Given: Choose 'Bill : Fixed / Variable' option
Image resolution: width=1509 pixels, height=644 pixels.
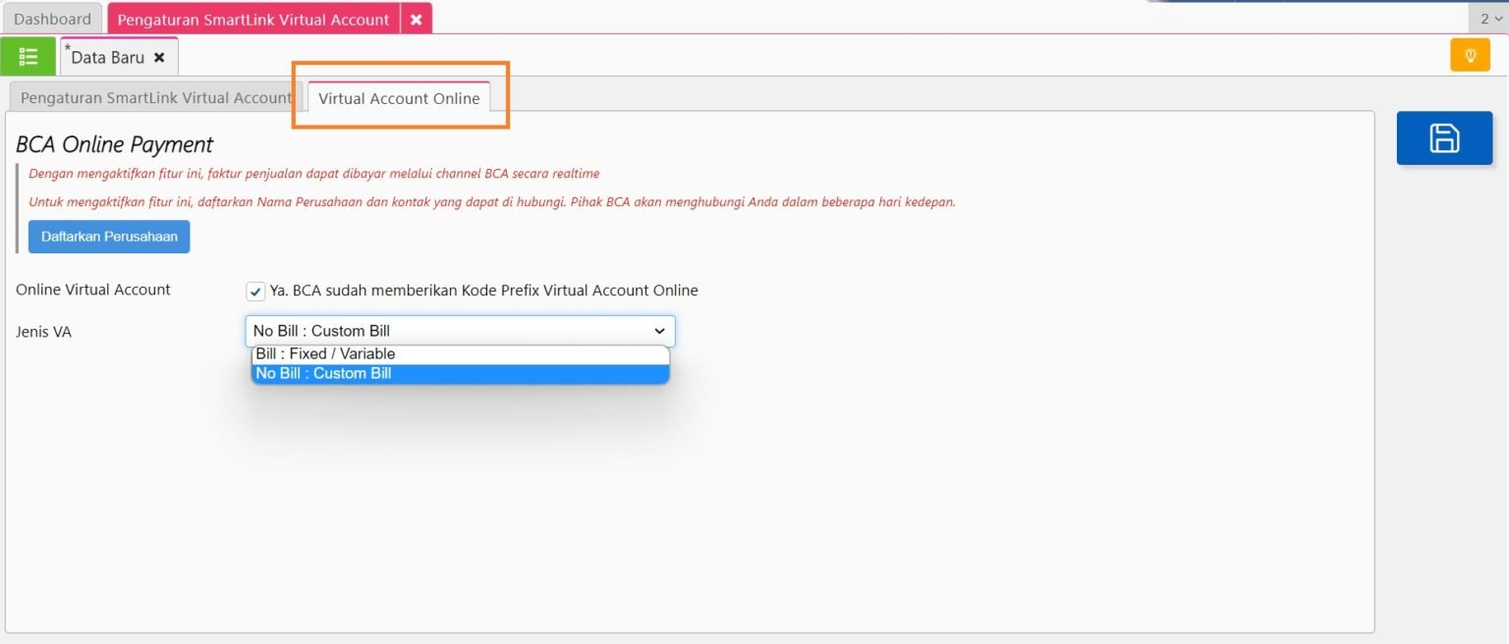Looking at the screenshot, I should tap(325, 354).
